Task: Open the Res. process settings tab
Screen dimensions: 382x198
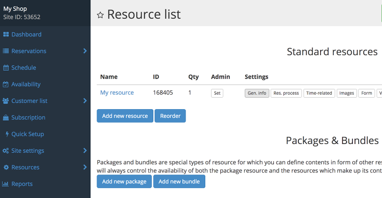Action: [286, 93]
